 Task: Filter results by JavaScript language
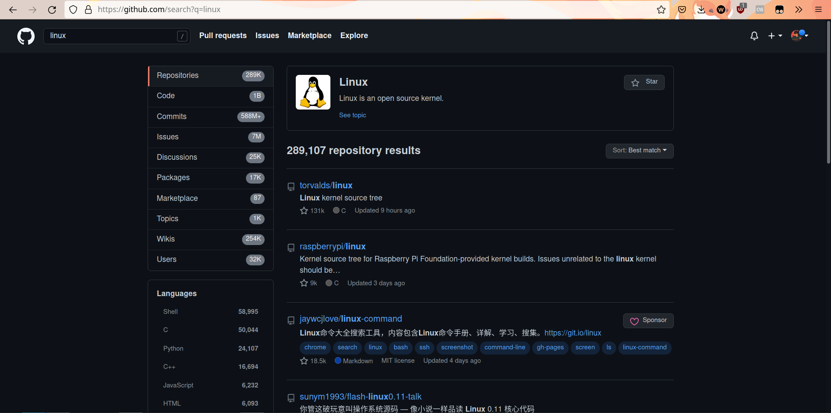click(210, 385)
